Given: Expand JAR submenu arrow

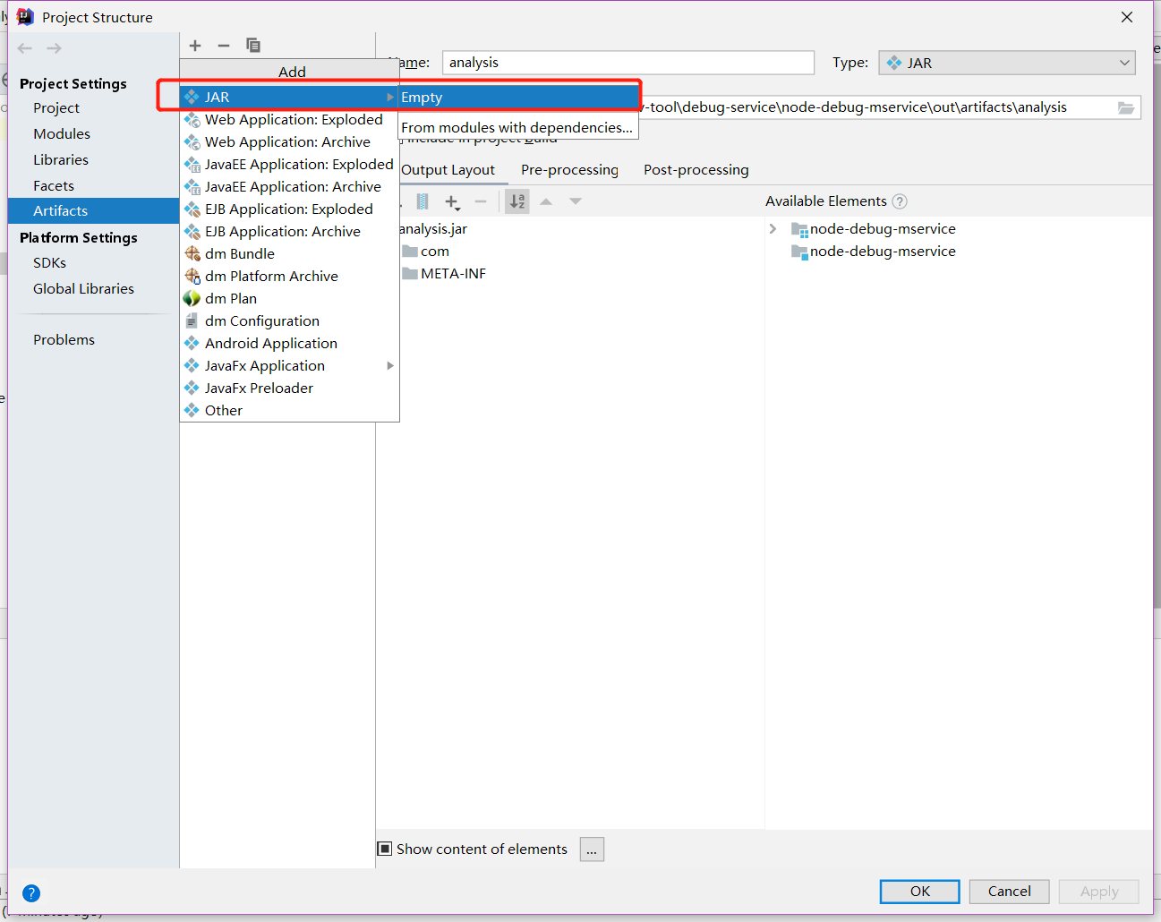Looking at the screenshot, I should click(x=390, y=97).
